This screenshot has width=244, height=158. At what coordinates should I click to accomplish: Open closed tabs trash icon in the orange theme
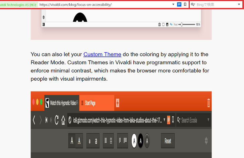pos(208,103)
